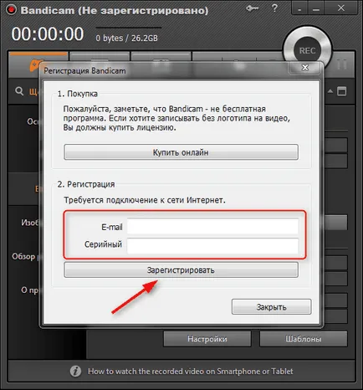Start recording with the REC button
The height and width of the screenshot is (390, 363).
coord(307,50)
